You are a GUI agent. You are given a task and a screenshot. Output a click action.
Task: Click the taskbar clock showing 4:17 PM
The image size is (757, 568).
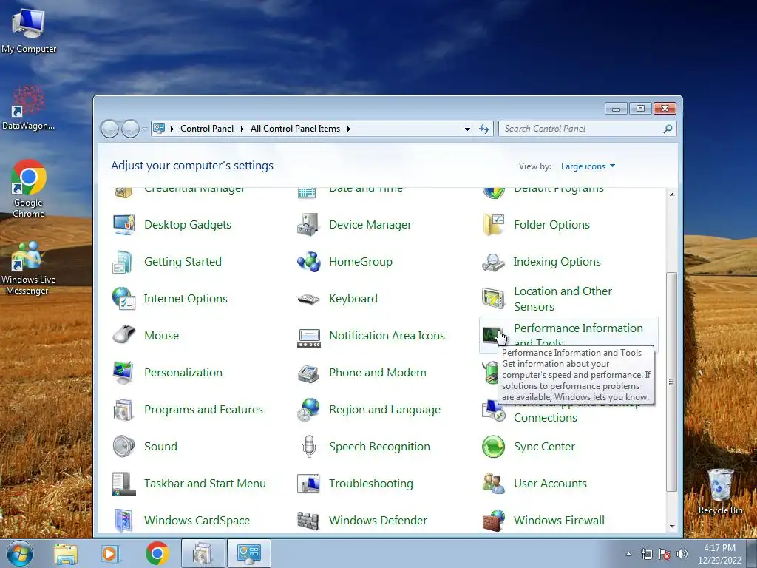tap(719, 554)
